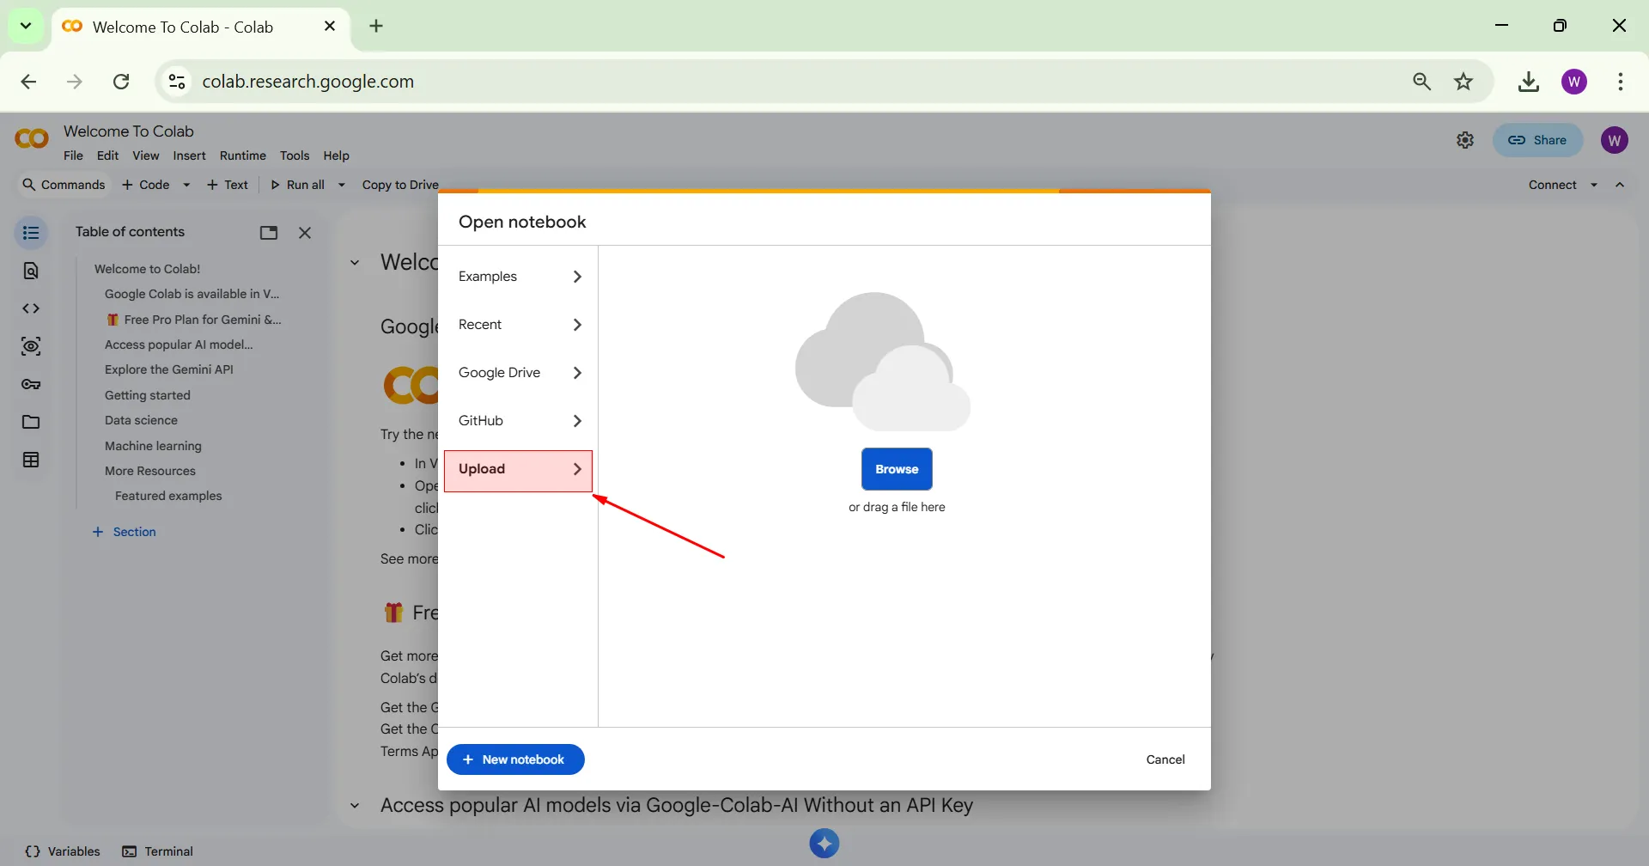Select GitHub in Open notebook dialog
The height and width of the screenshot is (866, 1649).
click(x=518, y=421)
